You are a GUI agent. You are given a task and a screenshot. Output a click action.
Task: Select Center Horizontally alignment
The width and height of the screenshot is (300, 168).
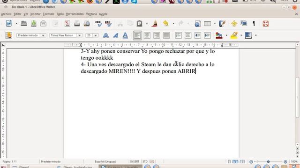point(147,35)
